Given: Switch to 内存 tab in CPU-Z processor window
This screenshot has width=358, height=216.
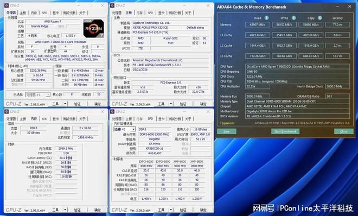Looking at the screenshot, I should 34,13.
